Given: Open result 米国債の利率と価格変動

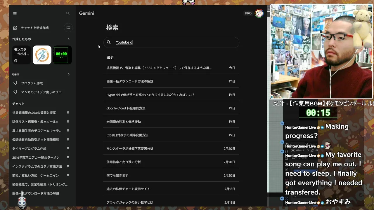Looking at the screenshot, I should coord(171,122).
